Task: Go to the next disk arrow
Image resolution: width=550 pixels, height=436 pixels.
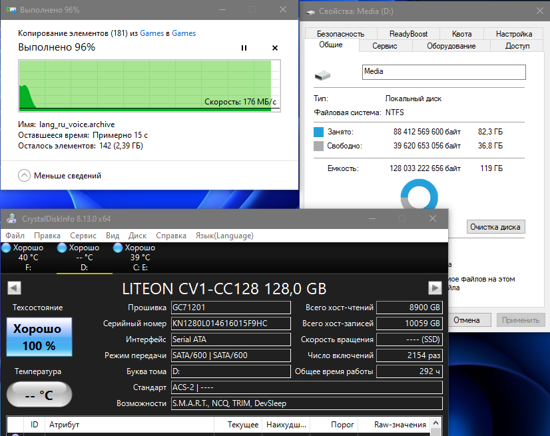Action: tap(435, 288)
